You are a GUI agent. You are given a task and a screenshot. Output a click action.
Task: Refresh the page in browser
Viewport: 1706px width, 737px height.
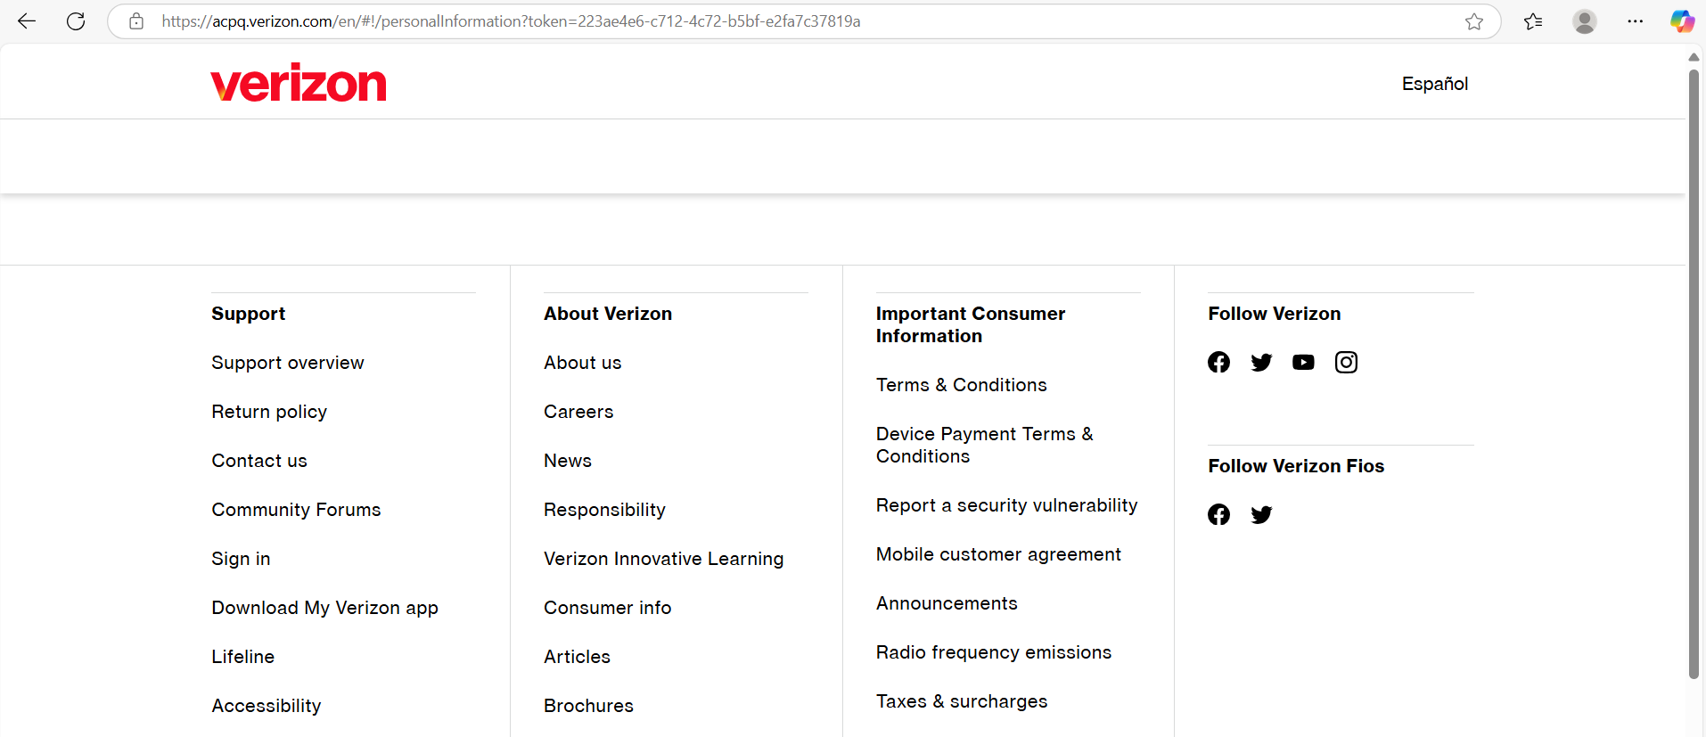click(x=76, y=21)
